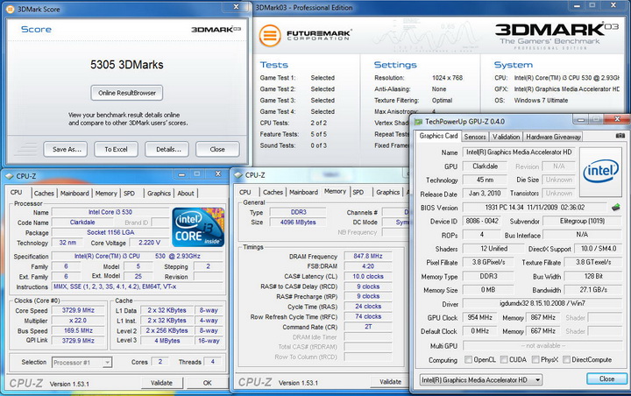
Task: Open Graphics tab in CPU-Z Memory window
Action: 388,192
